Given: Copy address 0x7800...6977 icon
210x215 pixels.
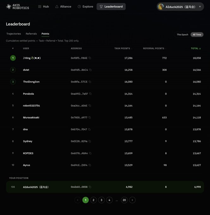Looking at the screenshot, I should tap(90, 118).
